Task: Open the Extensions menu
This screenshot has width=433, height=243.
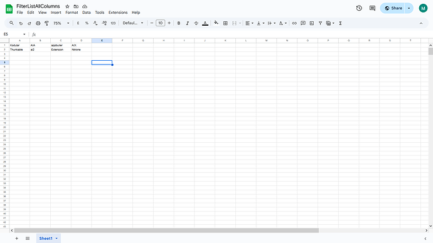Action: (x=118, y=13)
